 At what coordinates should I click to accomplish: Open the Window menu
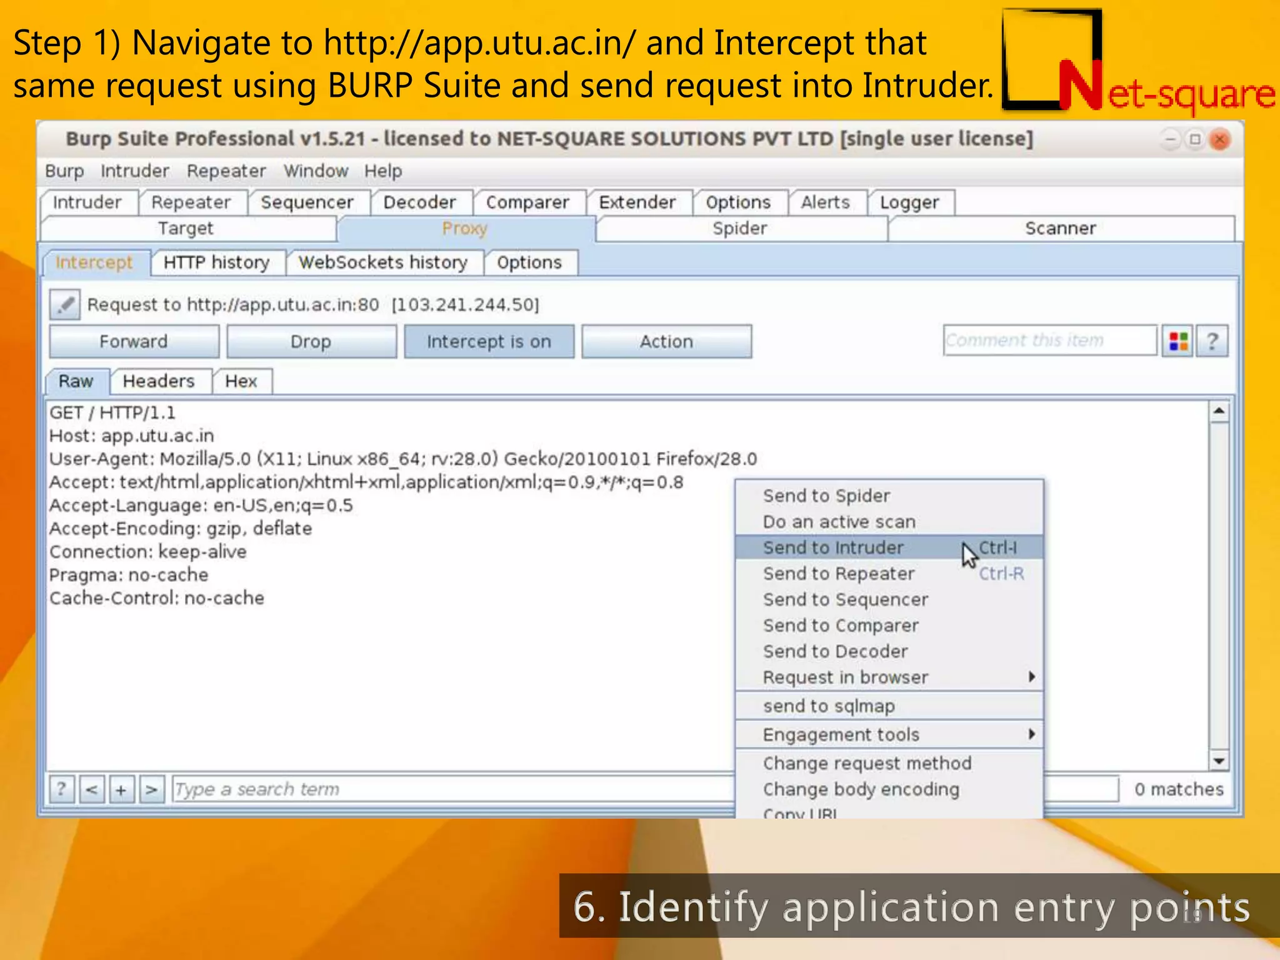(x=316, y=171)
